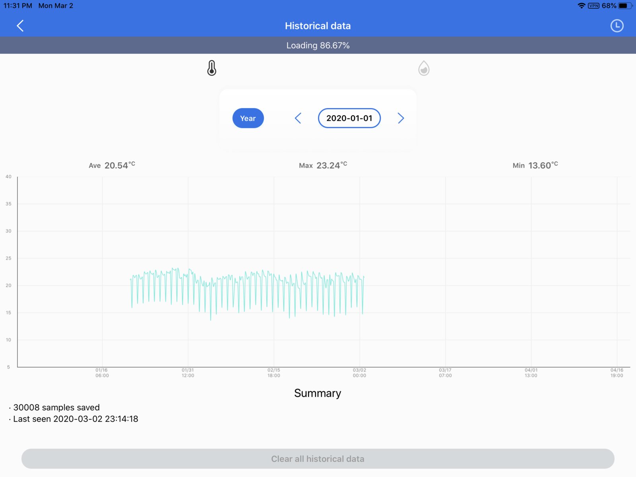The height and width of the screenshot is (477, 636).
Task: Go back using the back arrow
Action: tap(20, 26)
